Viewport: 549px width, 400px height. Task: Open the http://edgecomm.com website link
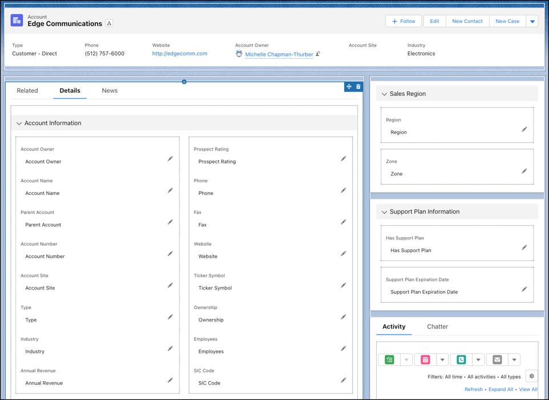(x=180, y=54)
